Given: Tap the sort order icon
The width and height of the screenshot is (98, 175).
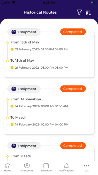Looking at the screenshot, I should 88,12.
